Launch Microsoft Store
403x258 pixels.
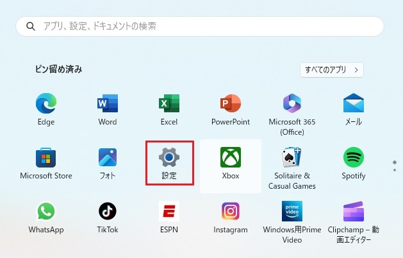click(46, 164)
